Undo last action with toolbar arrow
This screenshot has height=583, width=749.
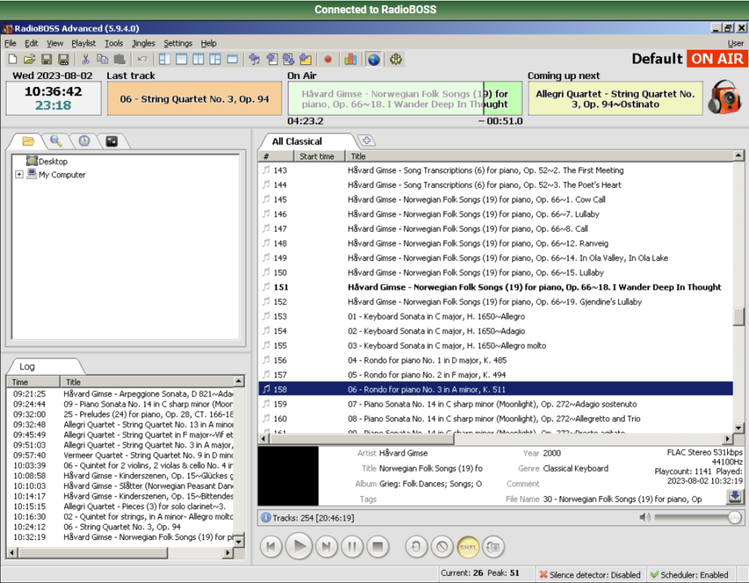coord(142,59)
